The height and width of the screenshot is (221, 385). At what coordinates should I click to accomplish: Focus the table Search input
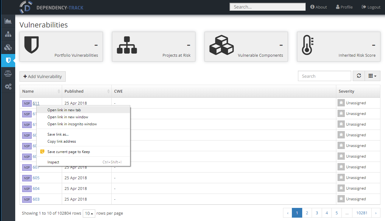click(324, 76)
